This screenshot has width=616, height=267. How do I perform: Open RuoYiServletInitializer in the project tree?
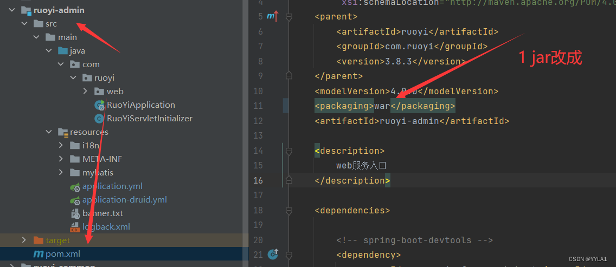[x=149, y=118]
